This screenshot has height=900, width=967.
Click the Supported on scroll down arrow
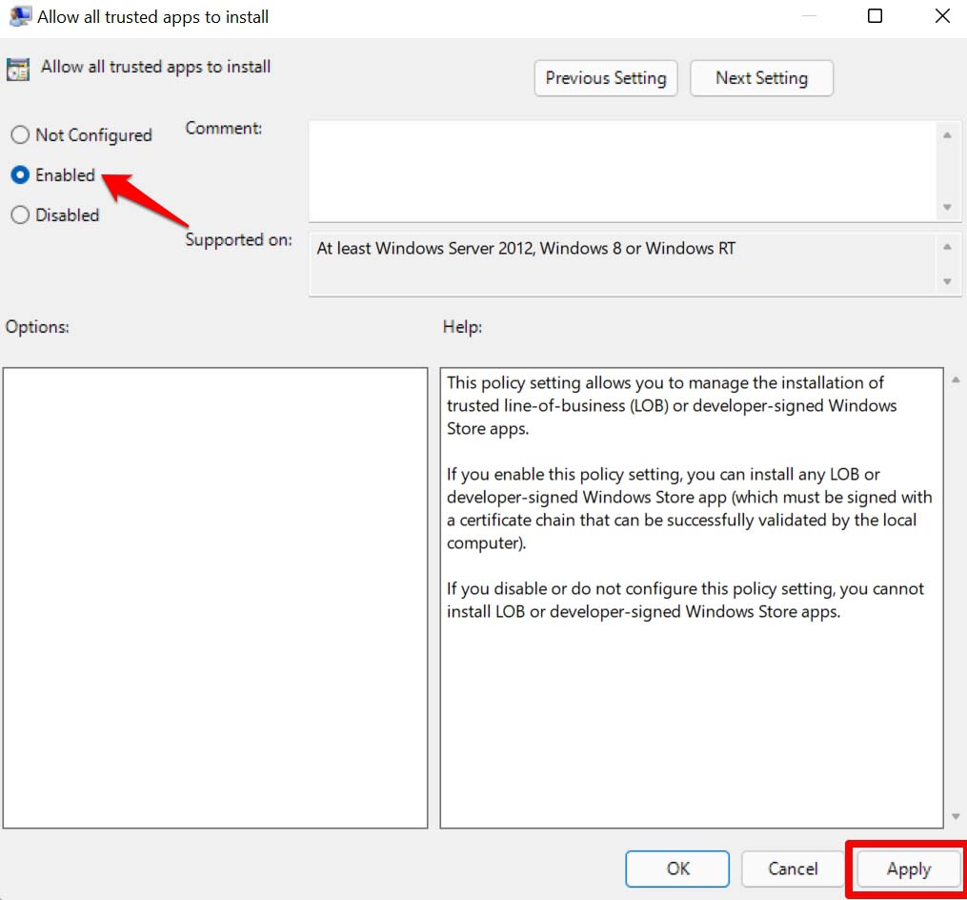tap(946, 281)
